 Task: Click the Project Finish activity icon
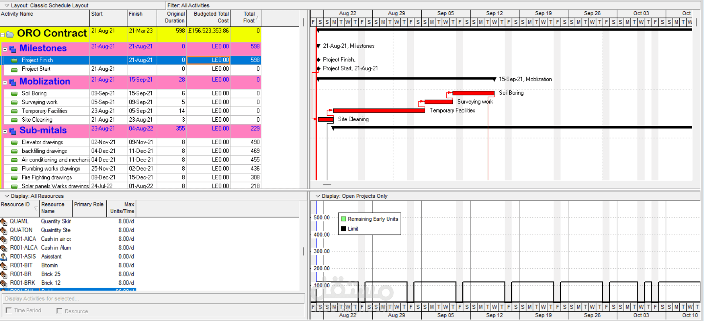click(14, 60)
